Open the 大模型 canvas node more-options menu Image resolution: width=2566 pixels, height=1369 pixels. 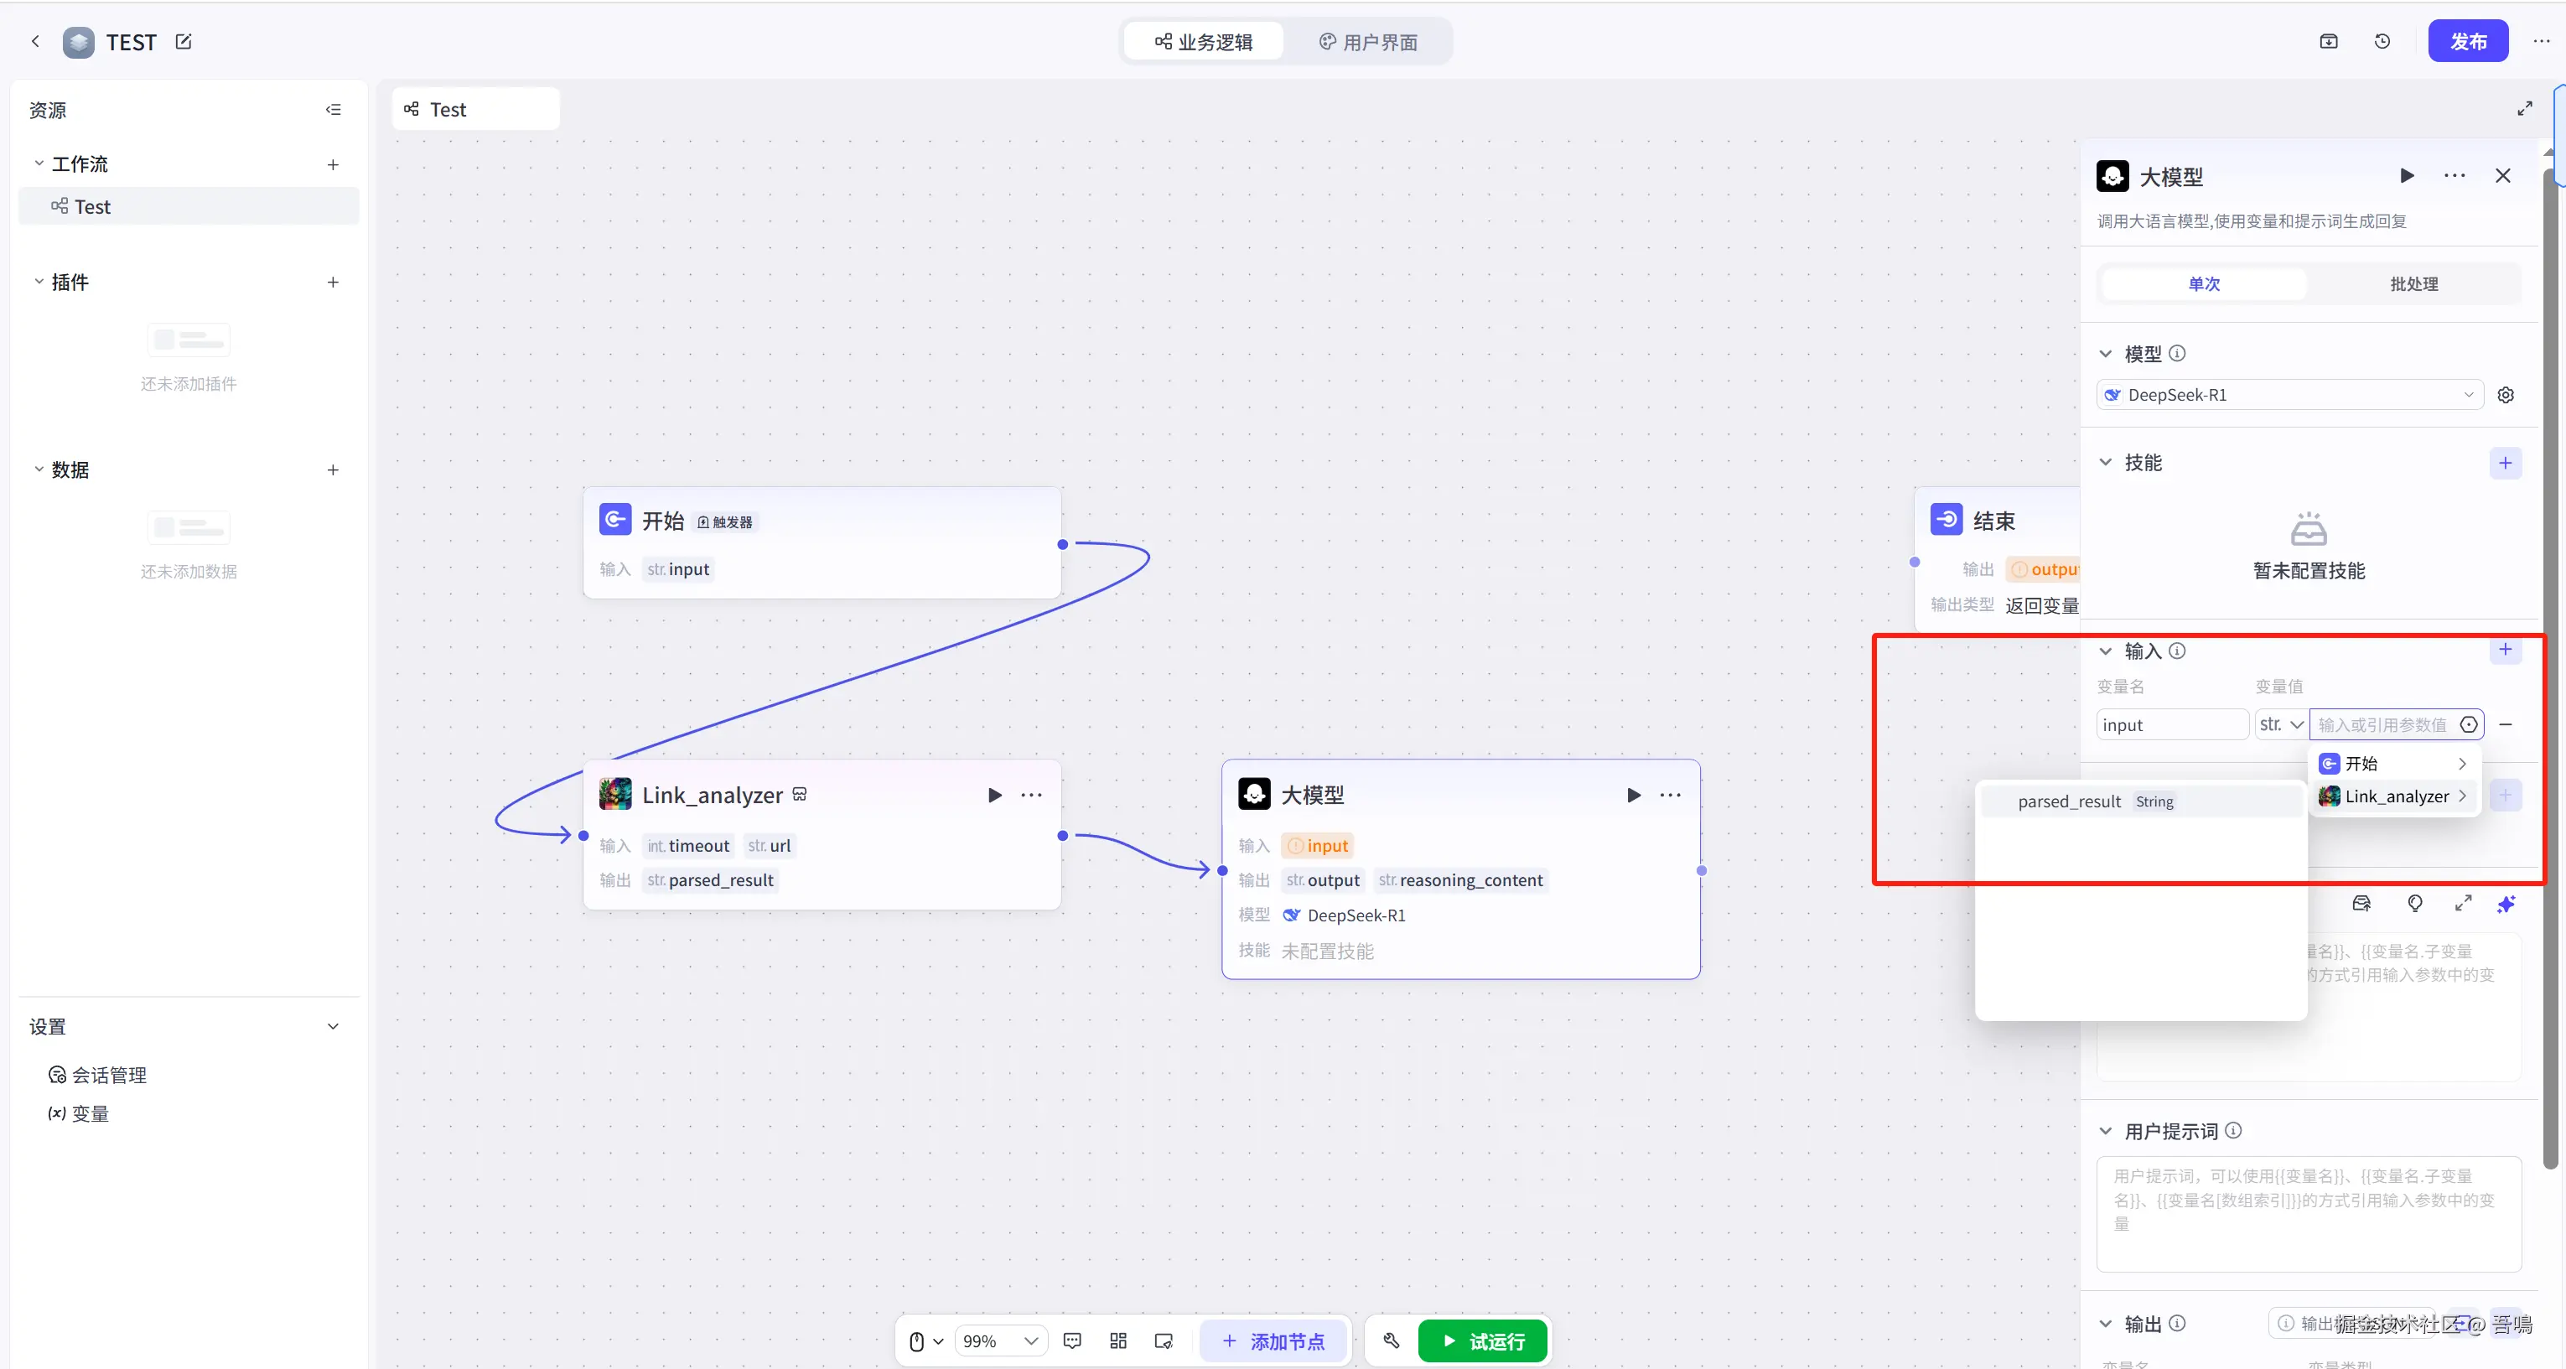1671,795
